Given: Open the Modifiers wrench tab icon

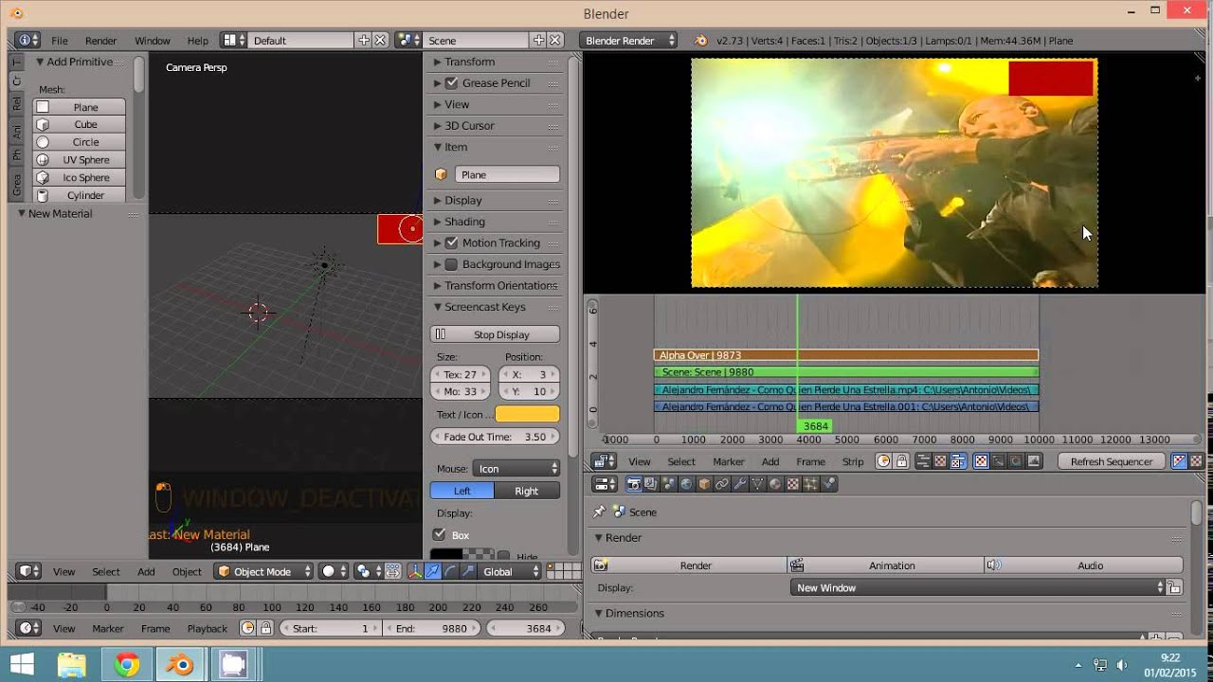Looking at the screenshot, I should coord(739,484).
